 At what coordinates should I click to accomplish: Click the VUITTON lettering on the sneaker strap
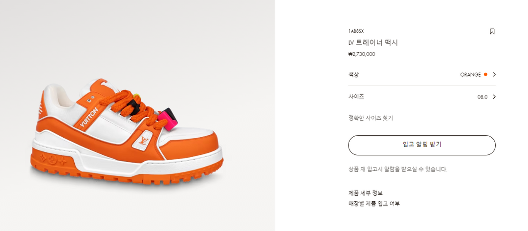pos(89,118)
